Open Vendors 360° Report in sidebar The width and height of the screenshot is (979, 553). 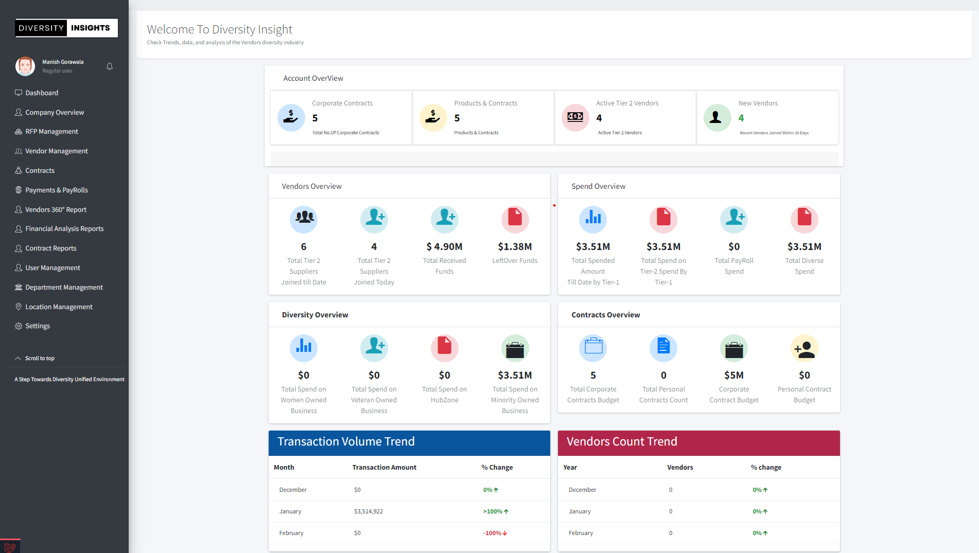pyautogui.click(x=56, y=210)
